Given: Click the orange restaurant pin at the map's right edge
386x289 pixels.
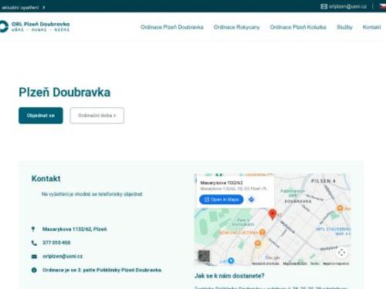Looking at the screenshot, I should (340, 208).
